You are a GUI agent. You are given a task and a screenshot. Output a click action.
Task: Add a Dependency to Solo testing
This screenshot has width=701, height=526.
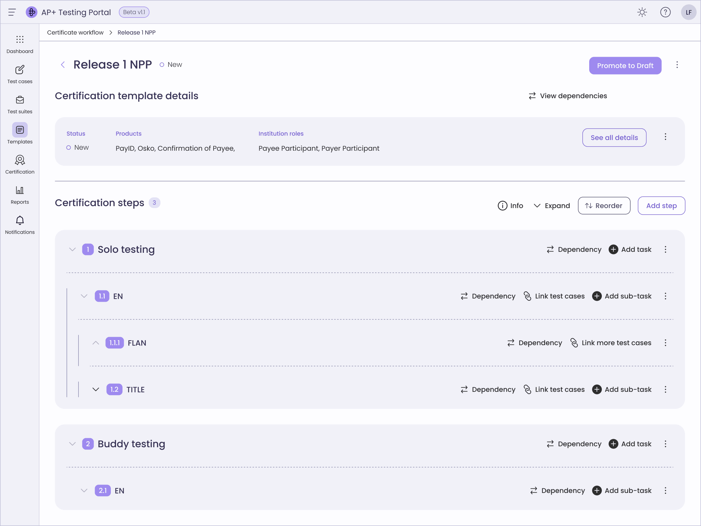574,250
